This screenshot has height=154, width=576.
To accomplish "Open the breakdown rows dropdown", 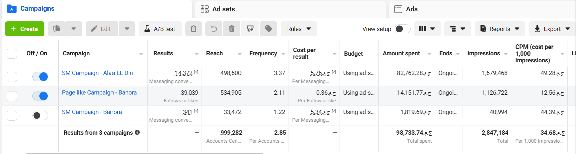I will [x=457, y=29].
